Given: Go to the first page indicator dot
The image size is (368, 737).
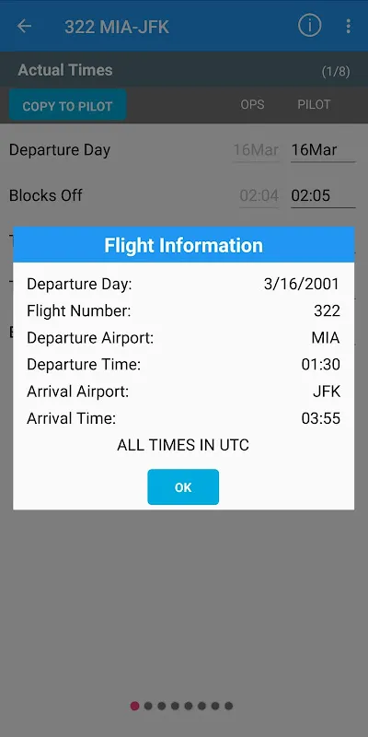Looking at the screenshot, I should point(134,706).
